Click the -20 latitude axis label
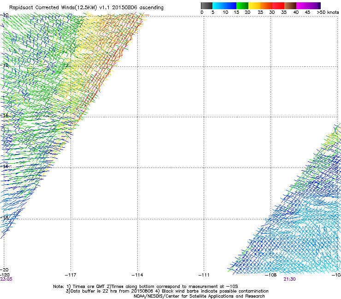 point(4,270)
